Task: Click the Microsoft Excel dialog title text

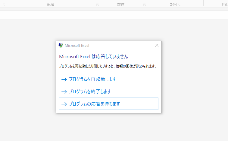Action: 77,46
